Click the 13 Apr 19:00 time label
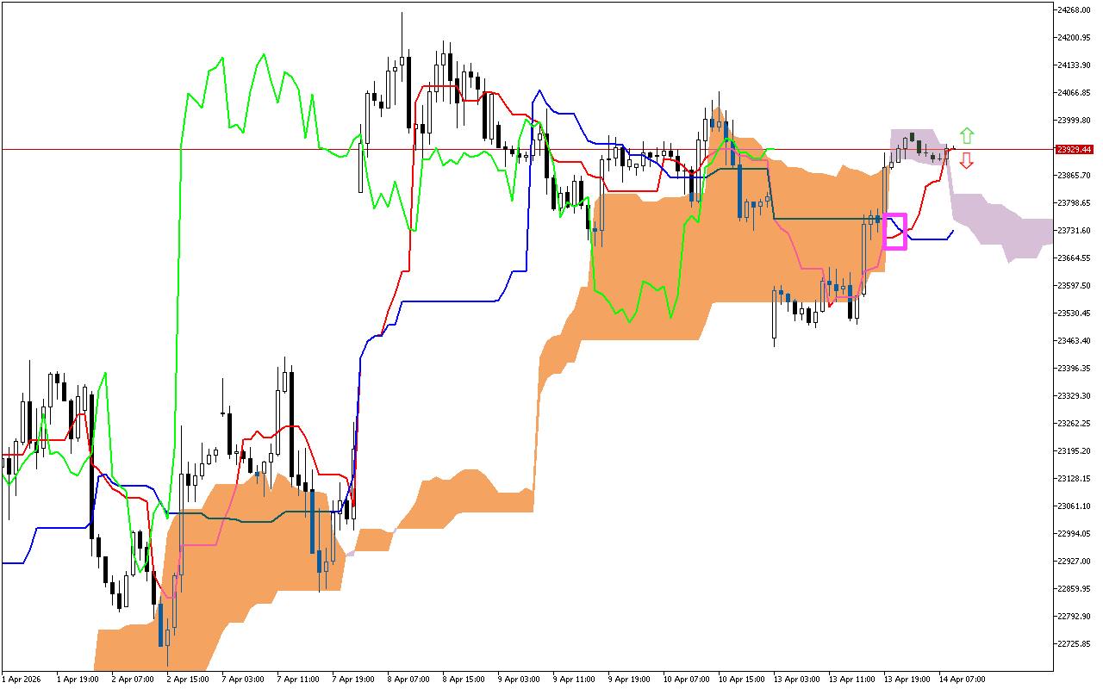1103x689 pixels. [x=907, y=679]
